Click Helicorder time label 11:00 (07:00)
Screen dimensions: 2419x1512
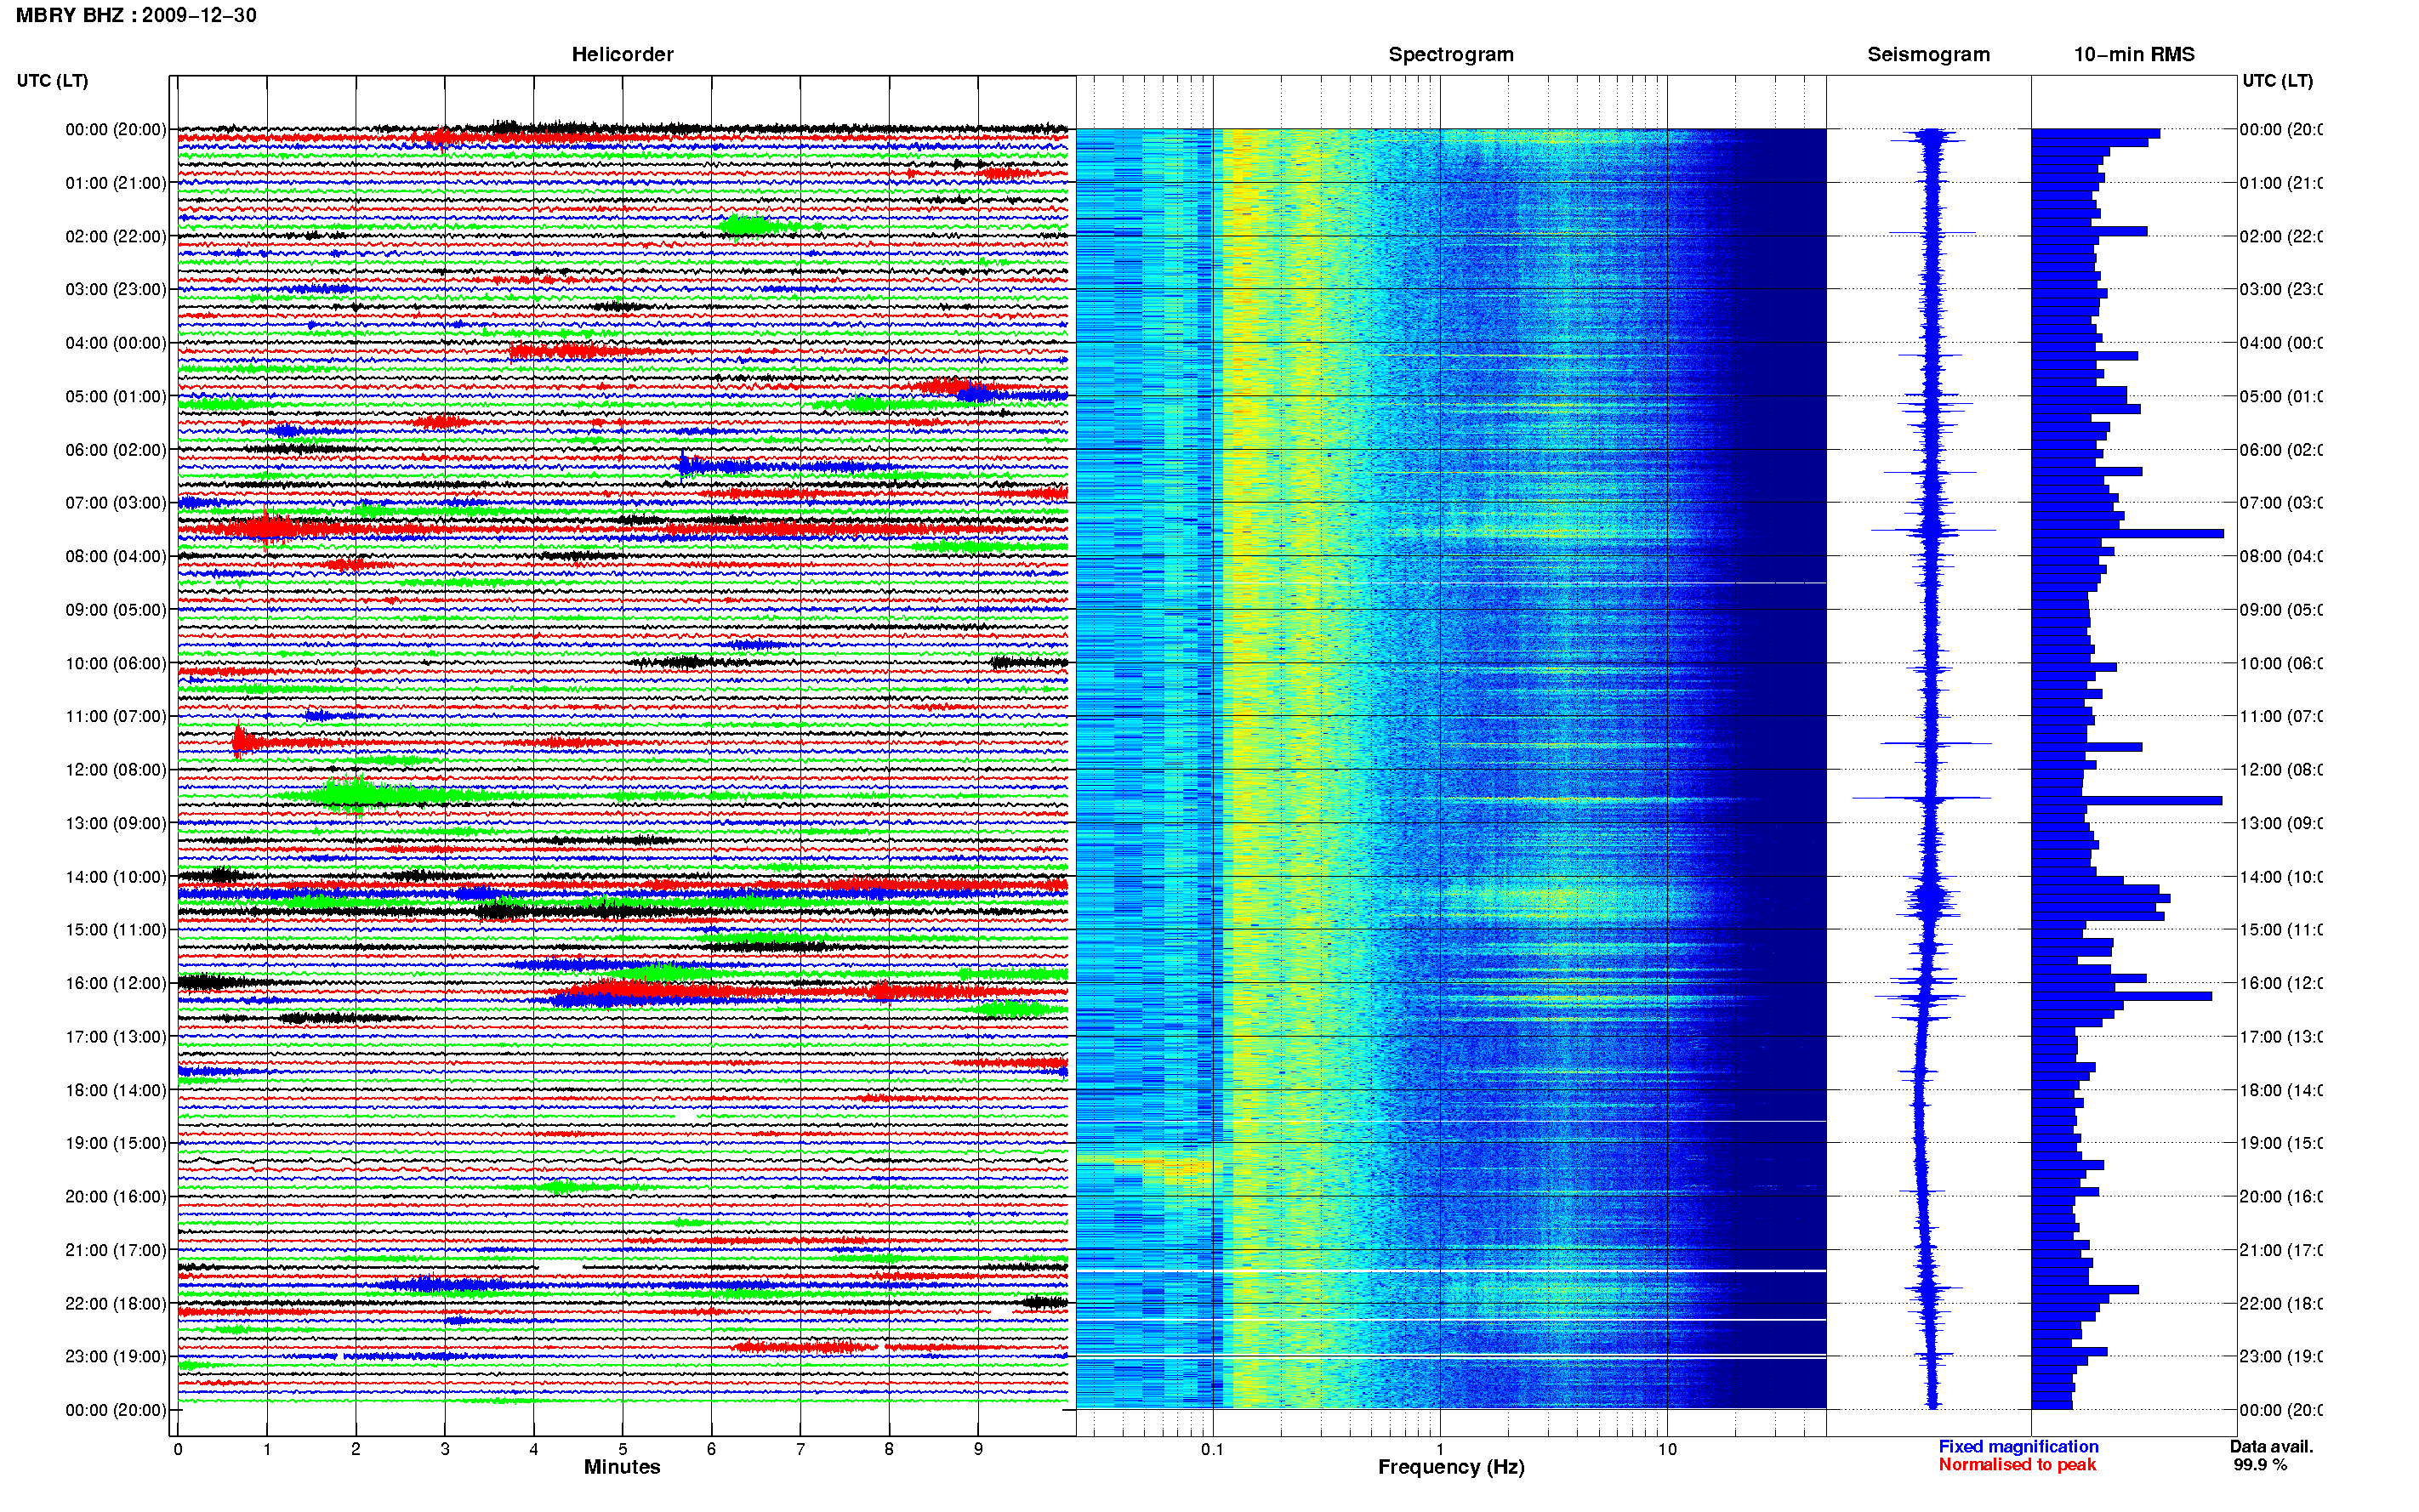pyautogui.click(x=116, y=716)
